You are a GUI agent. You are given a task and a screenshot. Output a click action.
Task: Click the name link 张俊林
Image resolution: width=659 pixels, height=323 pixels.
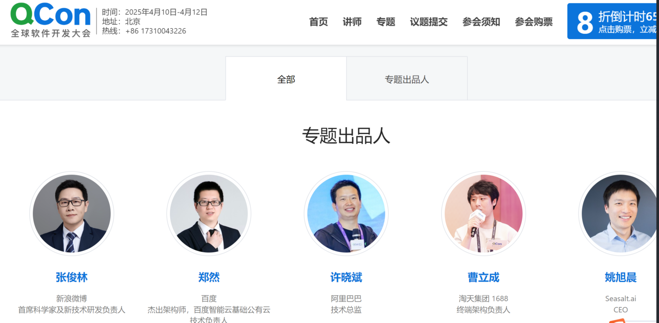[x=72, y=277]
